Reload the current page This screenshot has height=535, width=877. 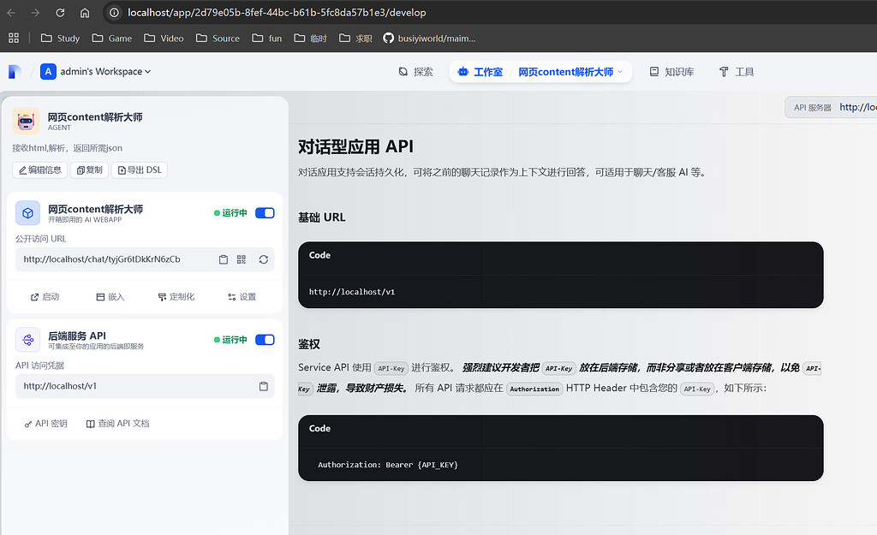point(60,12)
